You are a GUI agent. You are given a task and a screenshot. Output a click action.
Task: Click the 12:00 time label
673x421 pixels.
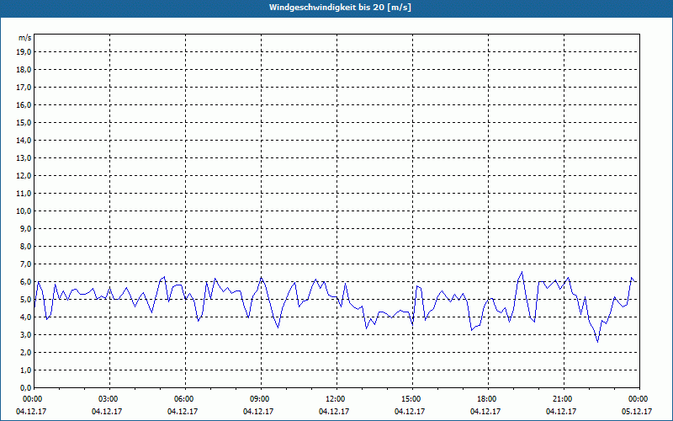pos(336,399)
